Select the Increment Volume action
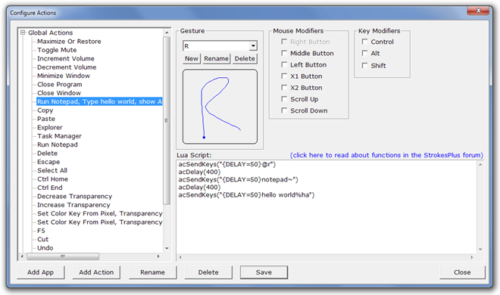Viewport: 500px width, 295px height. (66, 58)
